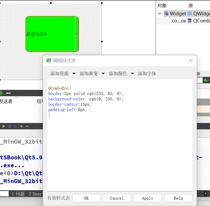Switch to the 问题 tab

[18, 194]
